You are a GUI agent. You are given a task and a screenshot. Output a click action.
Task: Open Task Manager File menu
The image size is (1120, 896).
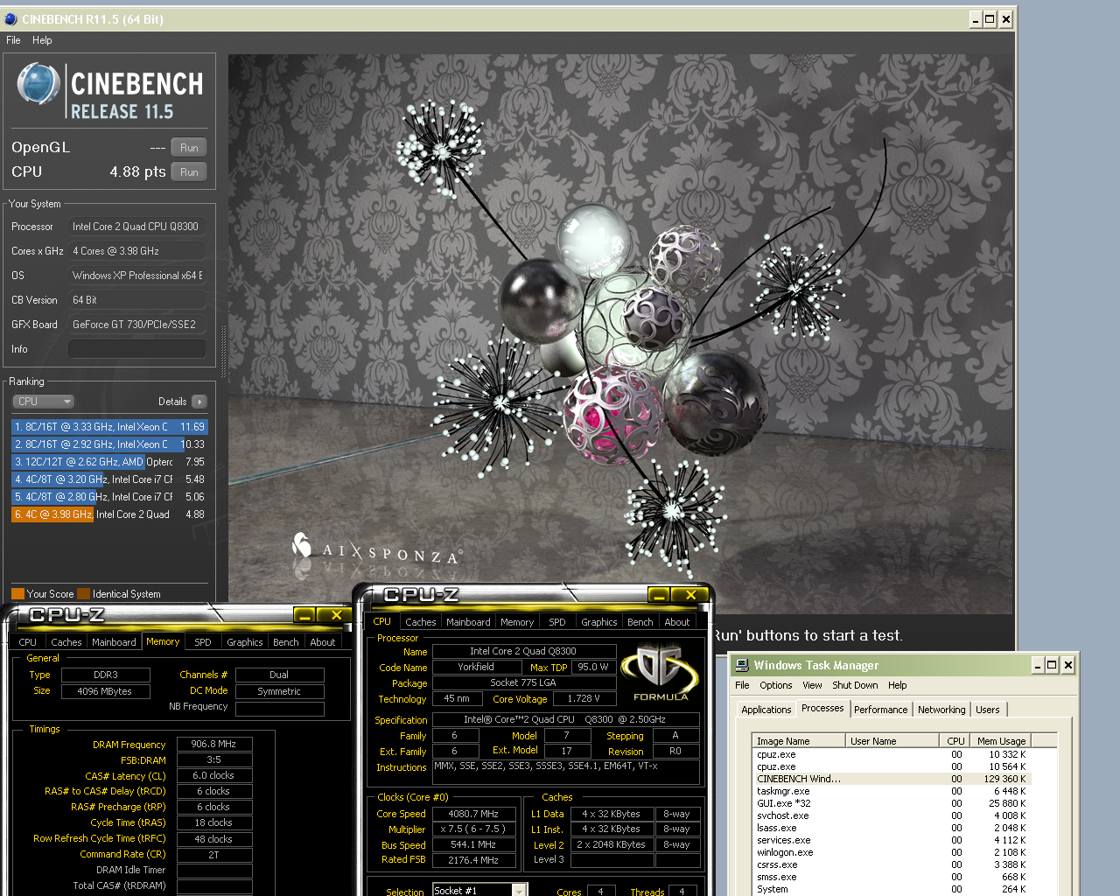(x=742, y=685)
